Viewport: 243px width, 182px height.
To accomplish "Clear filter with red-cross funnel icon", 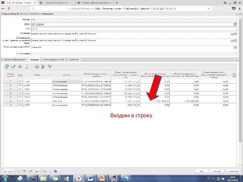I will tap(43, 67).
